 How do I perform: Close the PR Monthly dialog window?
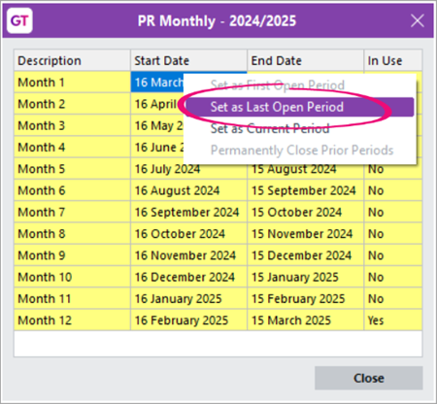(x=418, y=21)
